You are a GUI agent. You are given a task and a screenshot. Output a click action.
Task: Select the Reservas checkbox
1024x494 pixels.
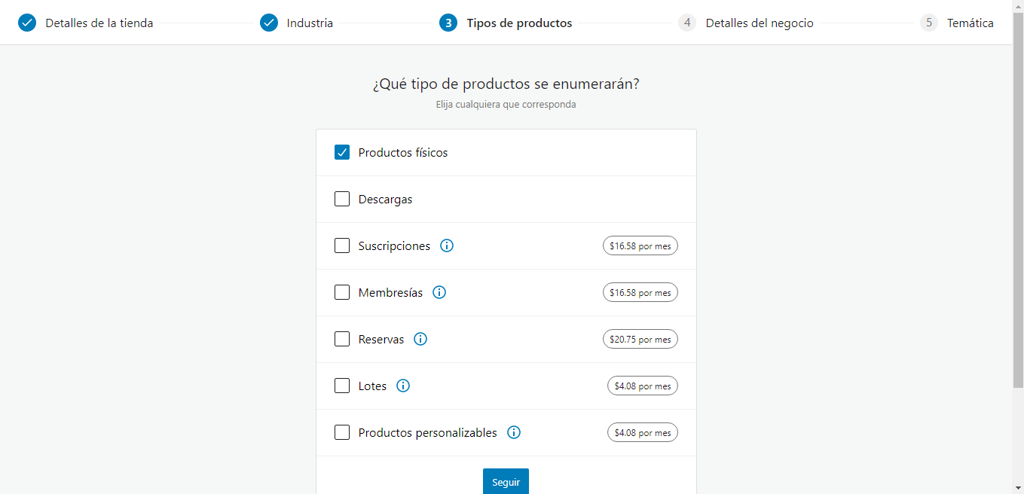click(x=342, y=339)
